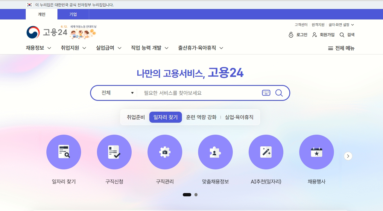
Task: Open the 글자·화면 설정 dropdown
Action: pyautogui.click(x=341, y=25)
